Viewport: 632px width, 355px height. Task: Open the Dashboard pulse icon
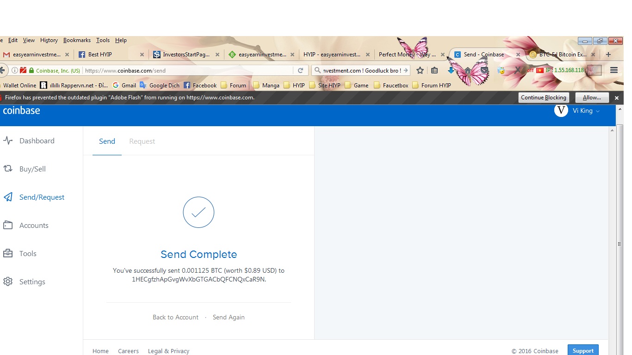(8, 141)
